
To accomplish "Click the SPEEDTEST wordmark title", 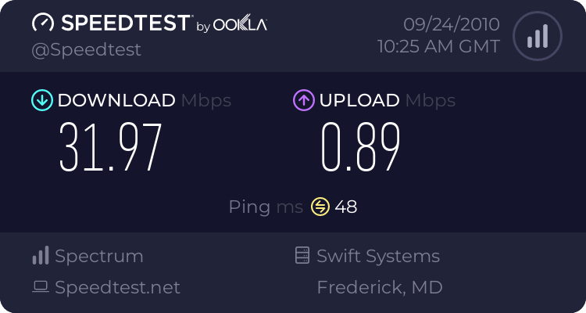I will pos(123,23).
